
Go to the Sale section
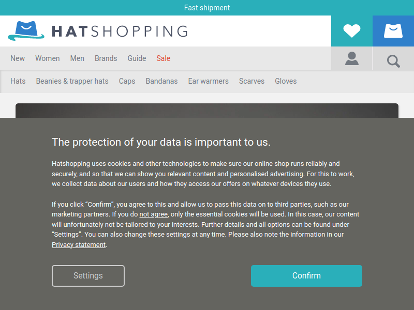163,58
